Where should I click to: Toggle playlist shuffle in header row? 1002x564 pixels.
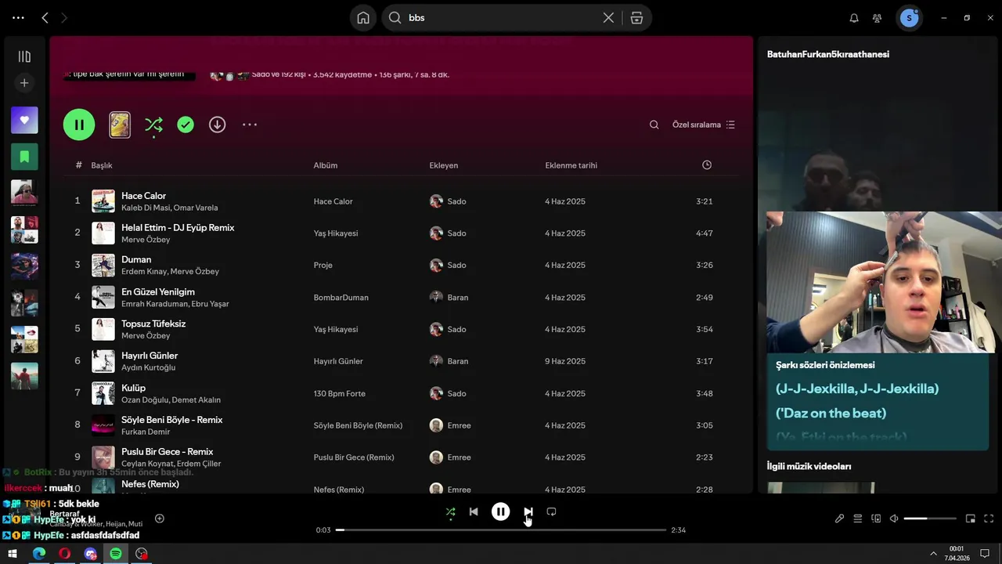tap(153, 125)
